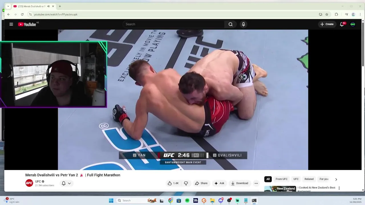Open New Zealand's Best Restaurant video thumbnail
The image size is (365, 205).
point(280,188)
